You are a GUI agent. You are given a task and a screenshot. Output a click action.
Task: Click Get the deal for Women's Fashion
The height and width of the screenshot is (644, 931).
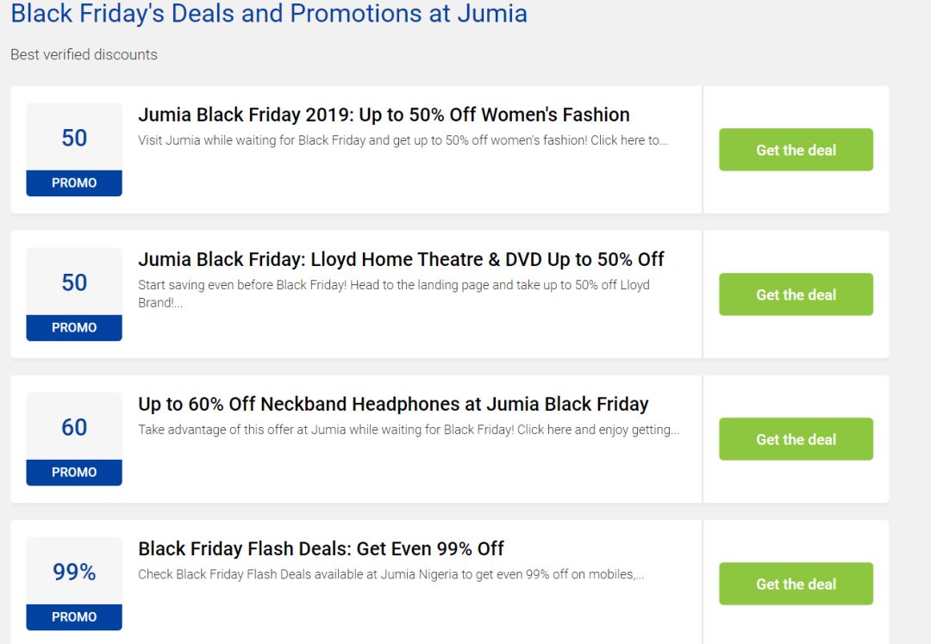(x=796, y=150)
